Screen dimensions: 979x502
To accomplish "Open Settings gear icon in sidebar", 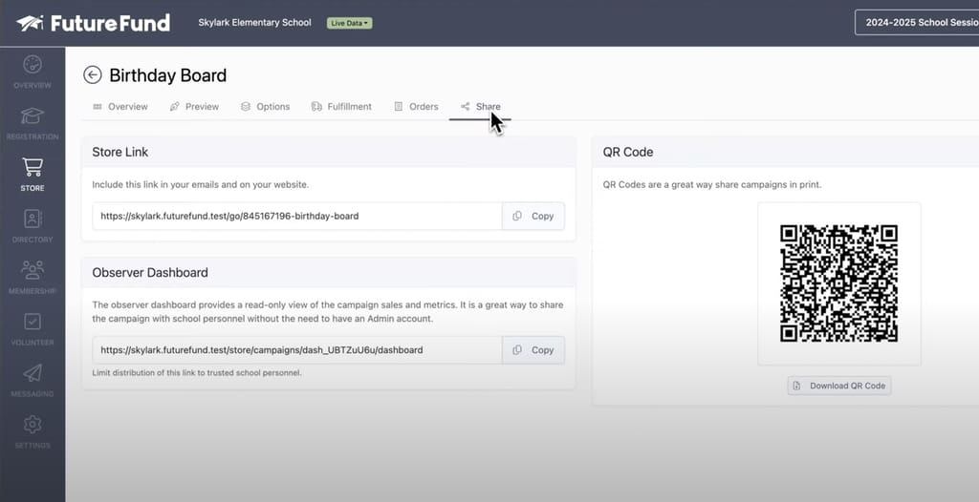I will 33,424.
